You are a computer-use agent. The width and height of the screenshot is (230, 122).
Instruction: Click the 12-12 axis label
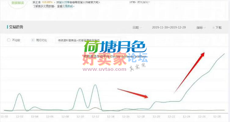click(96, 117)
